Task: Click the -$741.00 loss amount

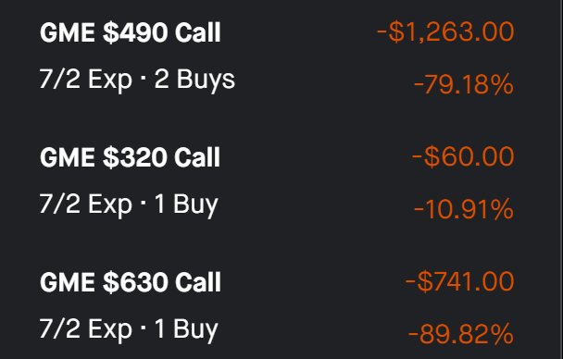Action: click(459, 281)
